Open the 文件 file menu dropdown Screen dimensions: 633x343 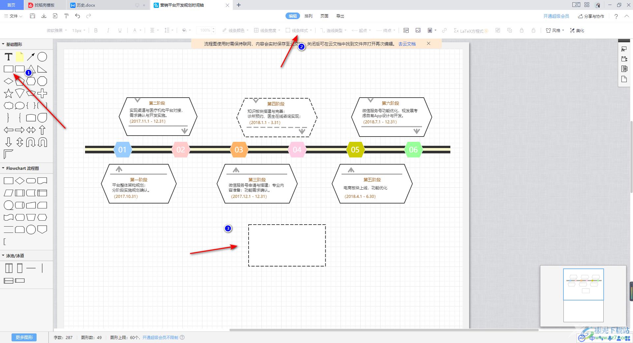tap(13, 16)
